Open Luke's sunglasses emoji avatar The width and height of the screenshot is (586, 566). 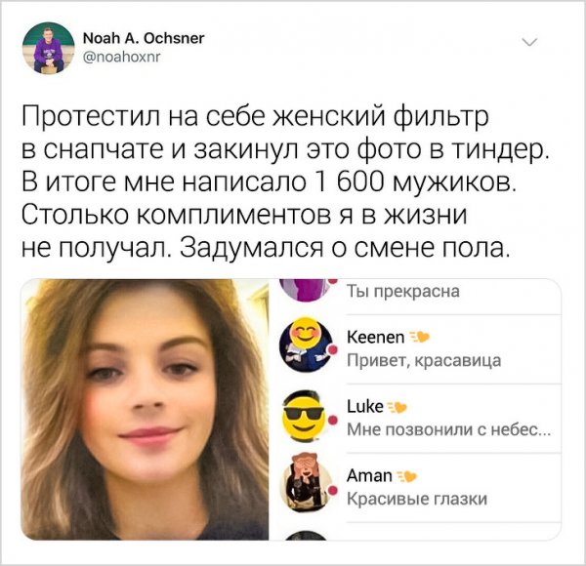[x=305, y=417]
